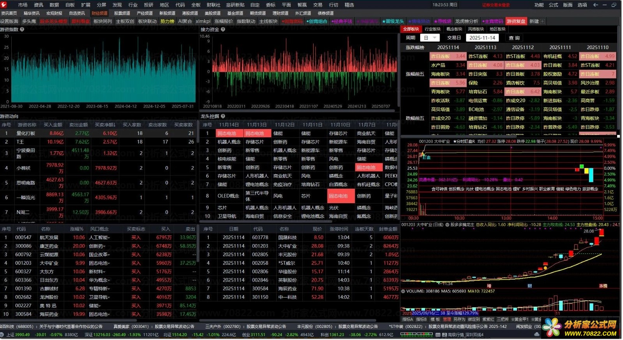
Task: Click the 交易日 date field 2025-11-14
Action: pyautogui.click(x=482, y=38)
